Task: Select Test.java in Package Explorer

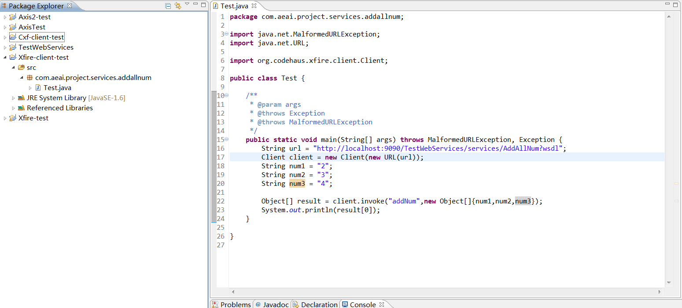Action: click(x=57, y=88)
